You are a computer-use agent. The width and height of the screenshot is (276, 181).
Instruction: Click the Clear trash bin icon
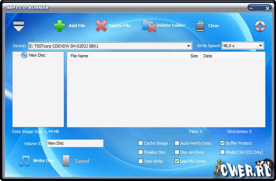[200, 26]
